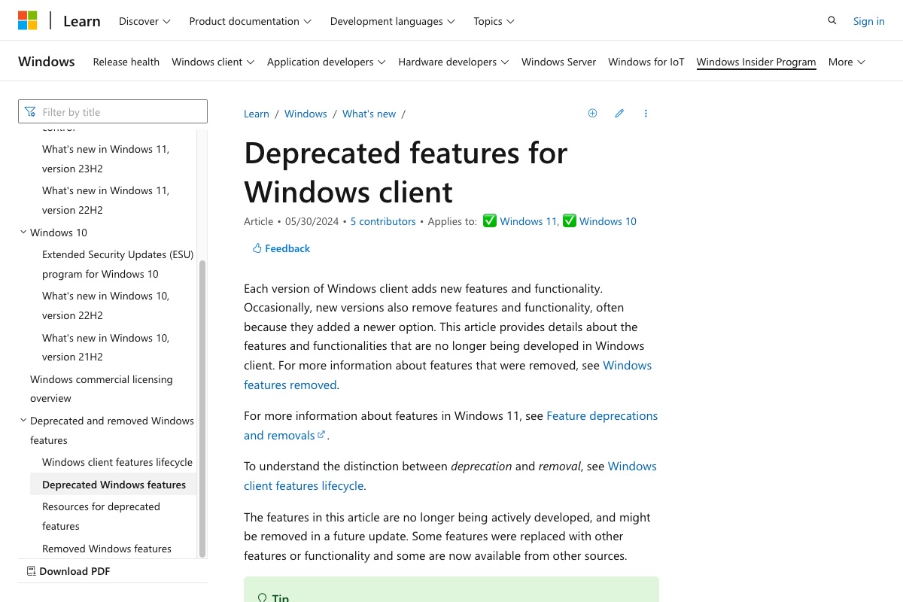Image resolution: width=903 pixels, height=602 pixels.
Task: Expand the Product documentation dropdown
Action: (x=250, y=21)
